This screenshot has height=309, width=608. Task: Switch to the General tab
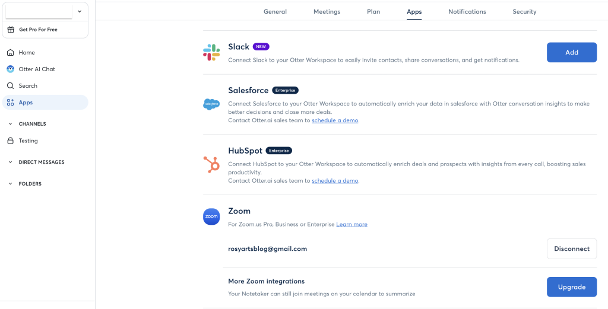click(275, 12)
